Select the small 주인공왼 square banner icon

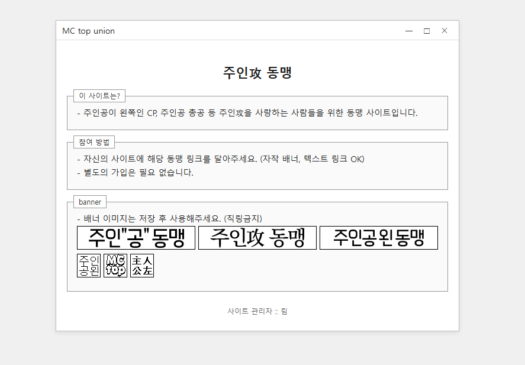click(x=89, y=266)
